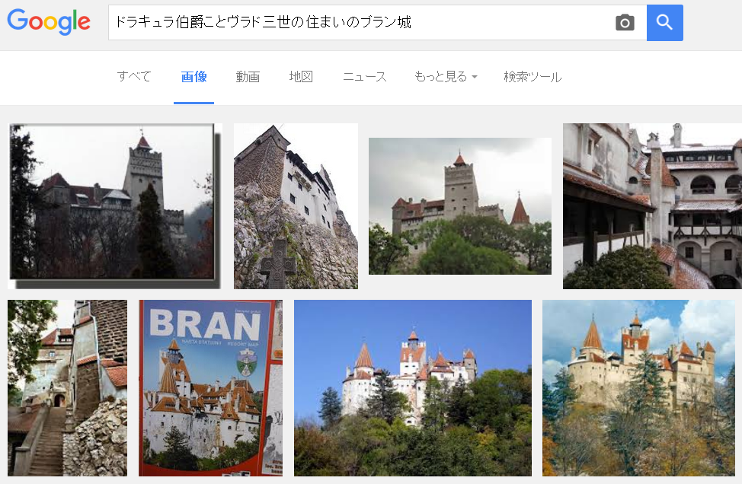Open the BRAN resort map thumbnail
This screenshot has width=742, height=484.
[210, 387]
